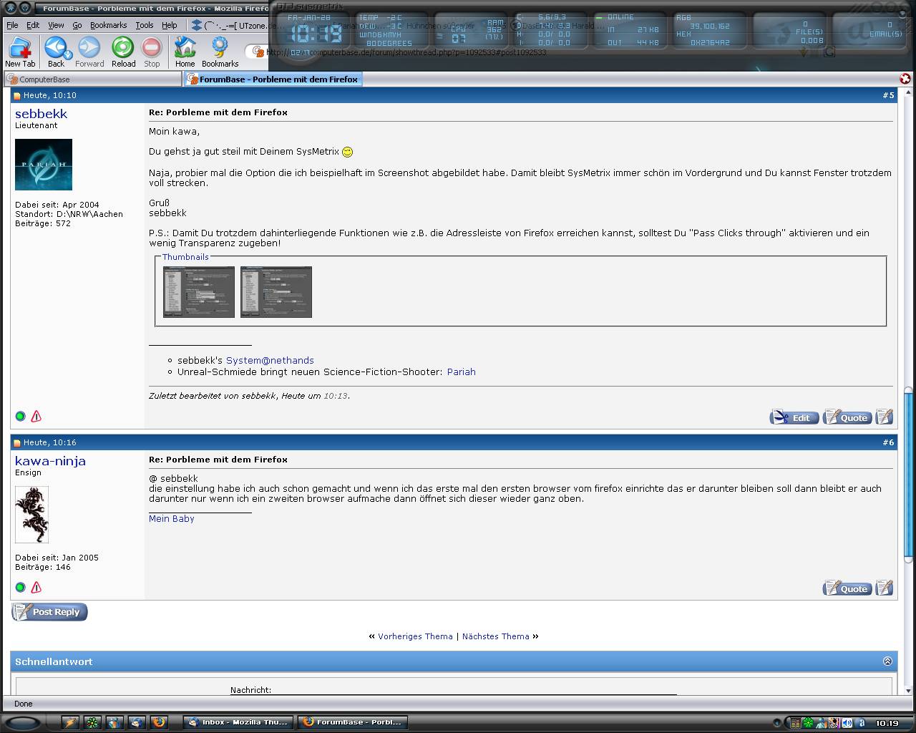Open the Go menu
Image resolution: width=916 pixels, height=733 pixels.
coord(77,25)
